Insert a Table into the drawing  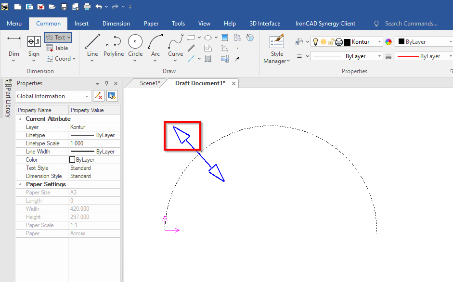pyautogui.click(x=57, y=48)
